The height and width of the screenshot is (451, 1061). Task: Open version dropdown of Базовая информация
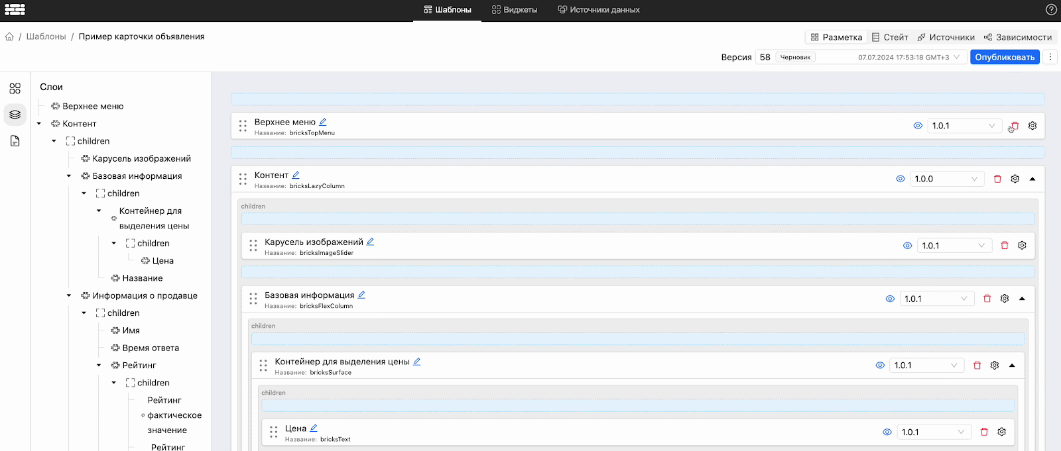[x=937, y=299]
